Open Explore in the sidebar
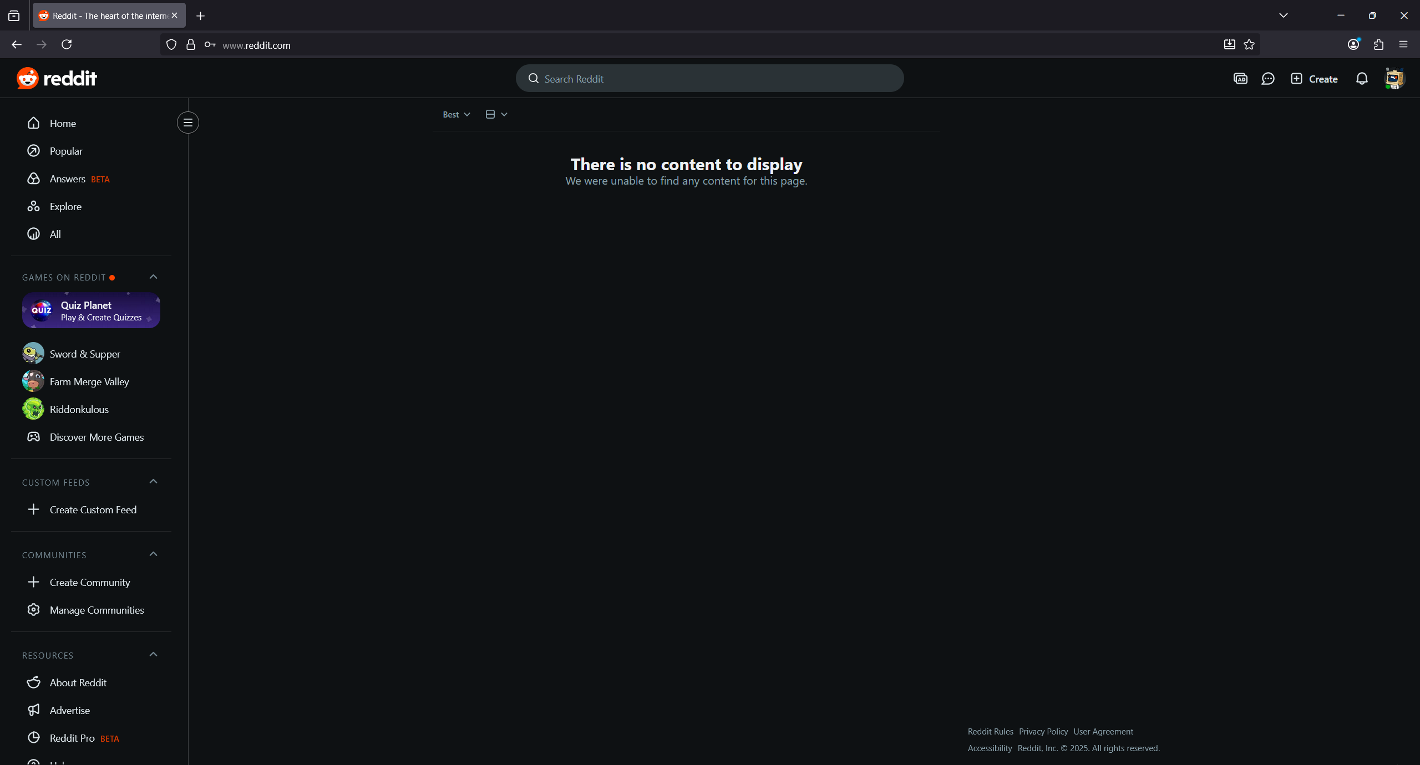Viewport: 1420px width, 765px height. pyautogui.click(x=65, y=207)
